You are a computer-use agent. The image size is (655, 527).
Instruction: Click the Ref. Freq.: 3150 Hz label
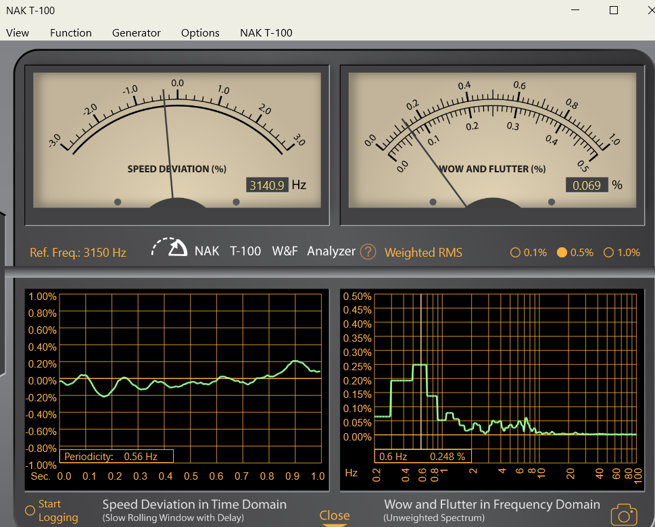click(x=78, y=253)
